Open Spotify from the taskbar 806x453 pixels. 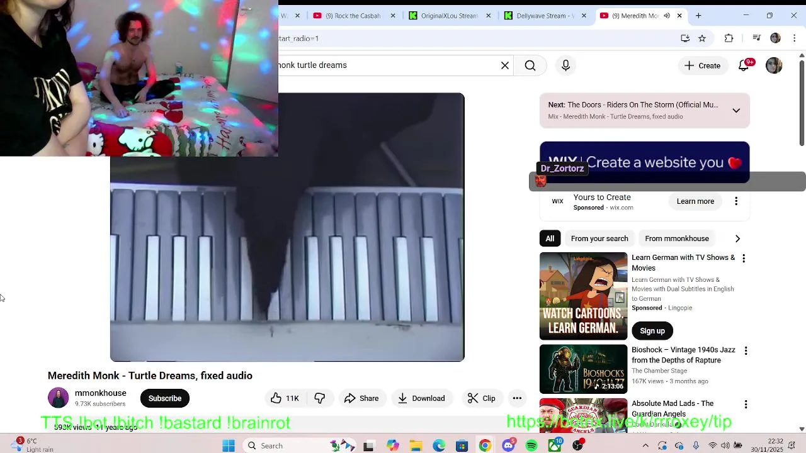tap(531, 445)
